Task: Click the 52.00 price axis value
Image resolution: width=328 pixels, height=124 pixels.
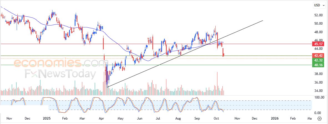Action: pyautogui.click(x=318, y=15)
